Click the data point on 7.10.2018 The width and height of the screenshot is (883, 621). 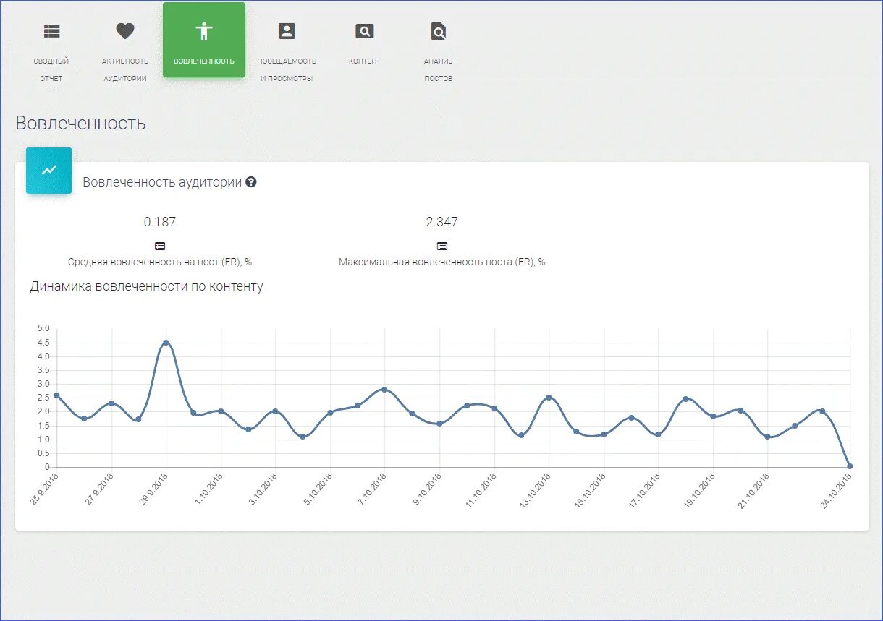pos(384,390)
